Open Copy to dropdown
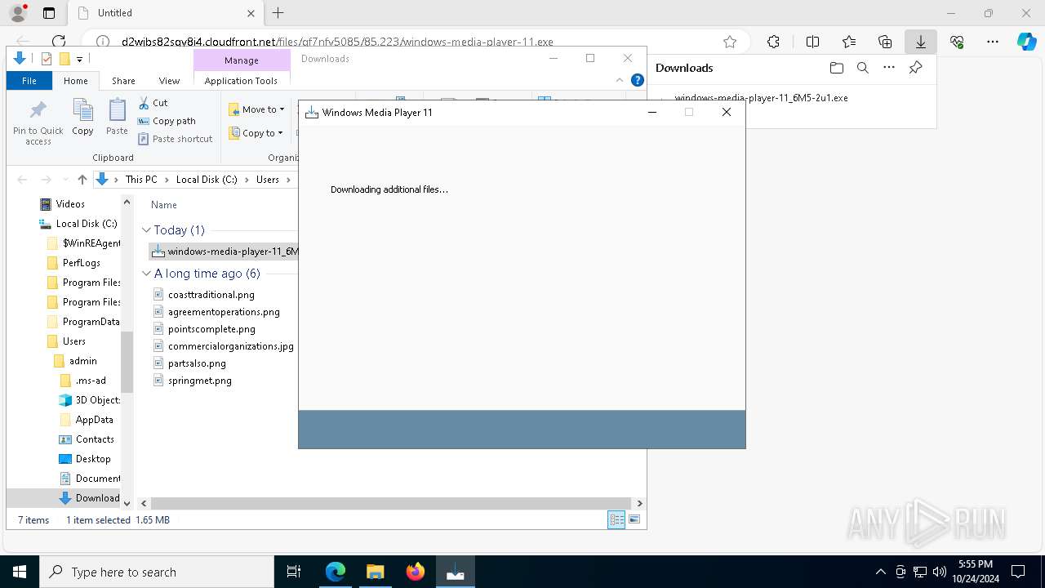 pyautogui.click(x=256, y=133)
